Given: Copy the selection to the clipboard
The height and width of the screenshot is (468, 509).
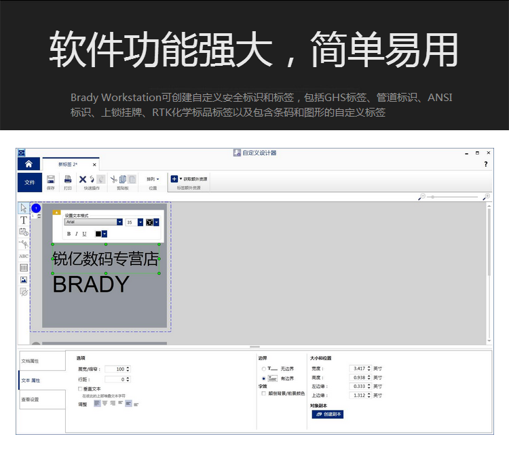Looking at the screenshot, I should (x=123, y=179).
